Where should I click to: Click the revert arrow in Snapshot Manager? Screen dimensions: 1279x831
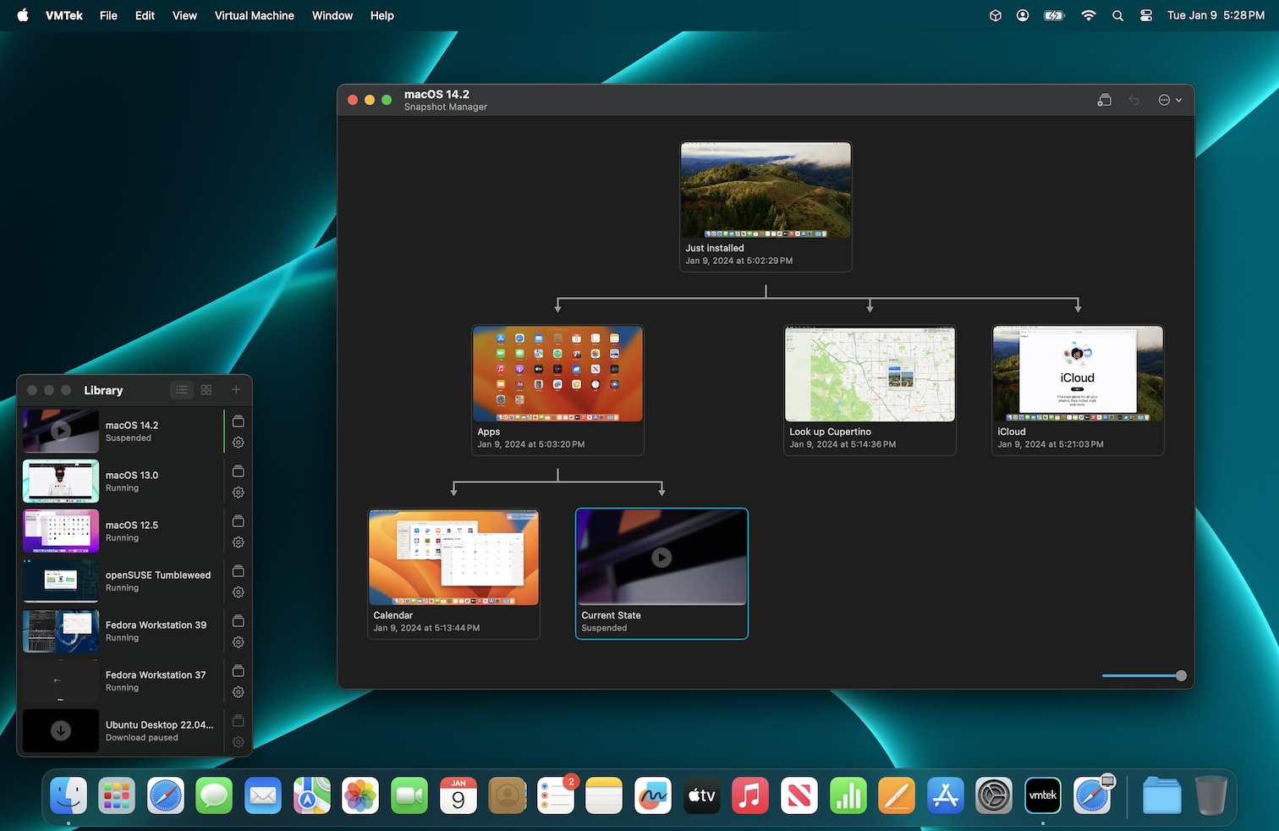tap(1134, 100)
